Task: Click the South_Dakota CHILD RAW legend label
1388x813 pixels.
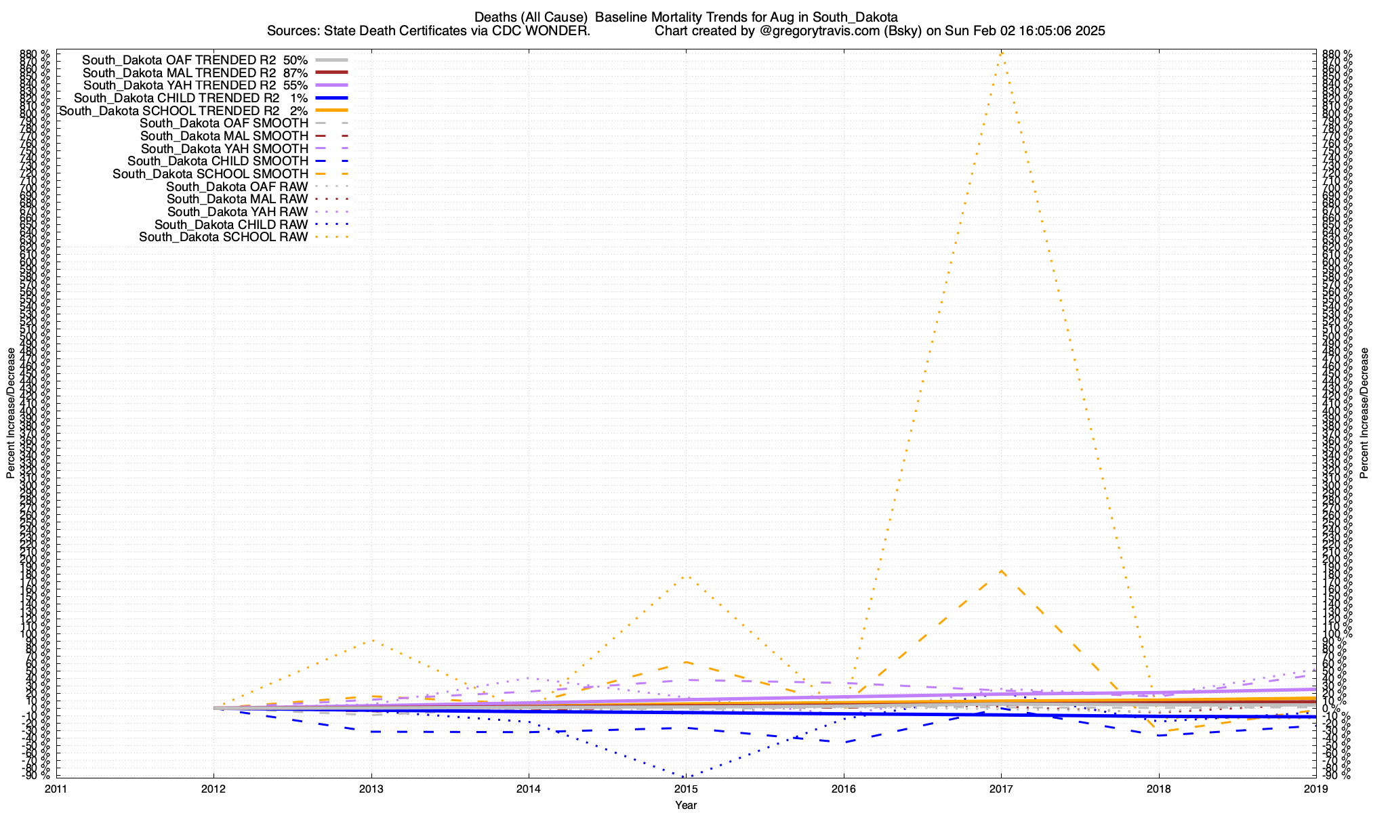Action: 231,225
